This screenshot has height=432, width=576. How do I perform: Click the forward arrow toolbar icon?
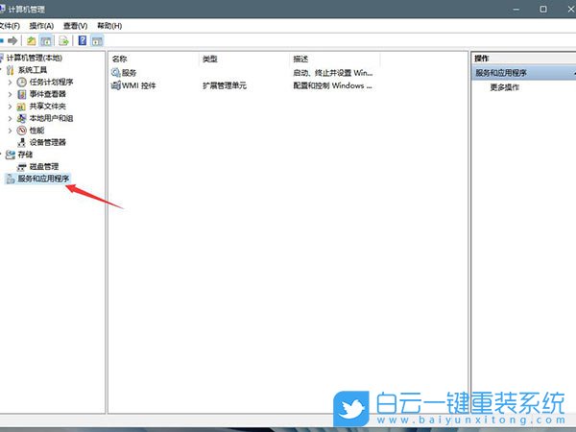[x=12, y=40]
